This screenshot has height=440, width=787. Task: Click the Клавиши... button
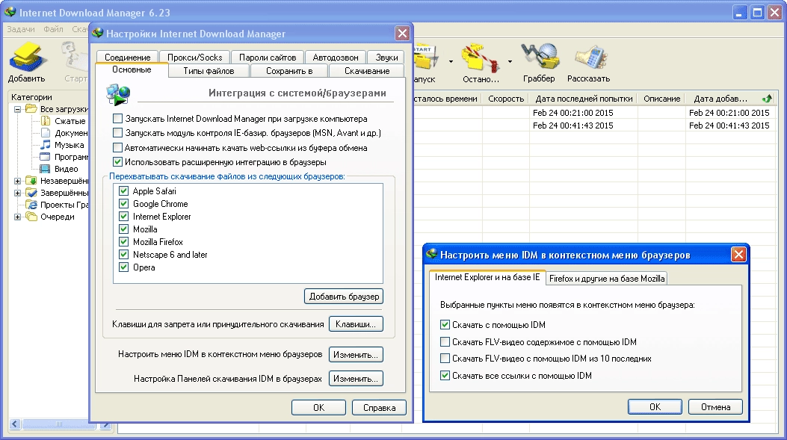pyautogui.click(x=356, y=324)
